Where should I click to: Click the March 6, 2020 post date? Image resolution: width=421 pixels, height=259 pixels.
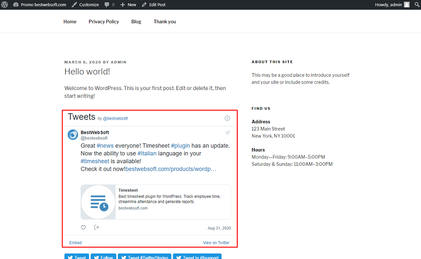[83, 62]
